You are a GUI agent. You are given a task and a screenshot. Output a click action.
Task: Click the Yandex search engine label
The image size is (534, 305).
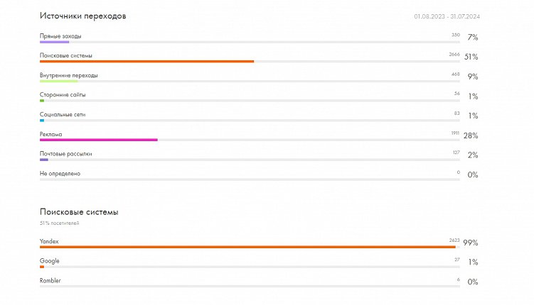[50, 241]
